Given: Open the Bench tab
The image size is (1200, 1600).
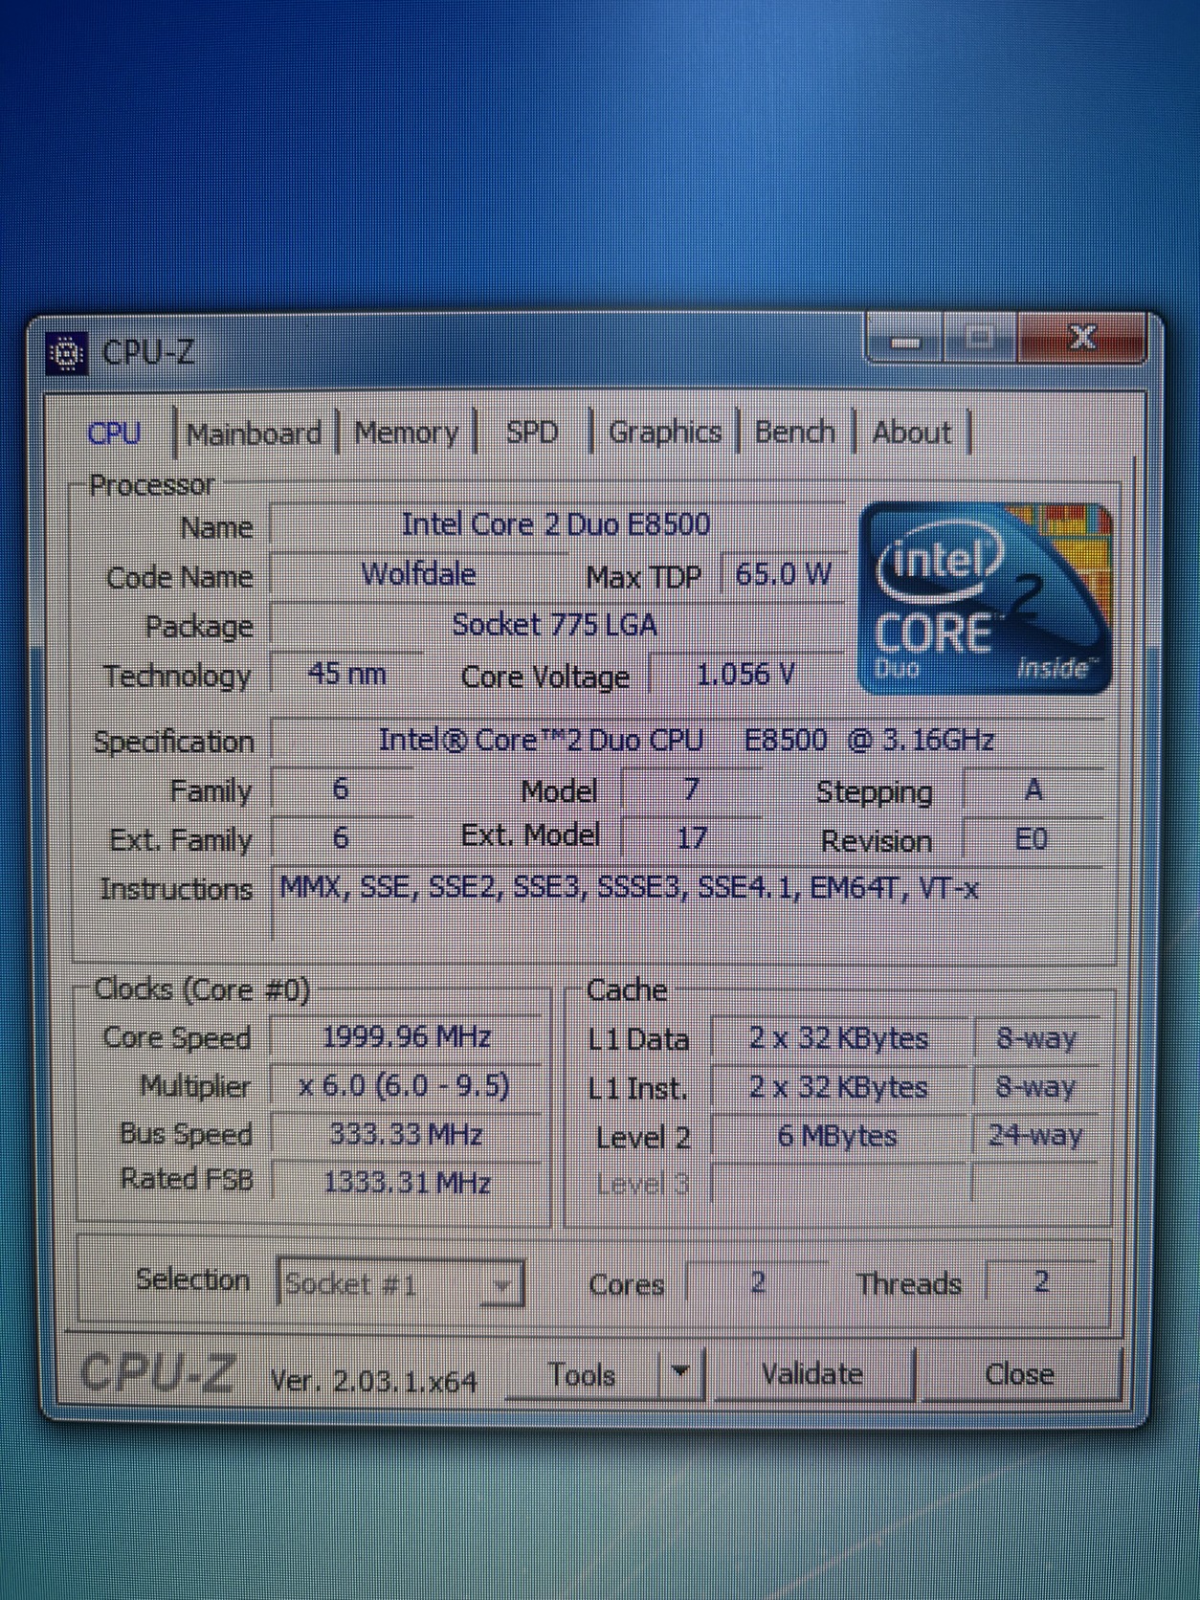Looking at the screenshot, I should click(794, 432).
